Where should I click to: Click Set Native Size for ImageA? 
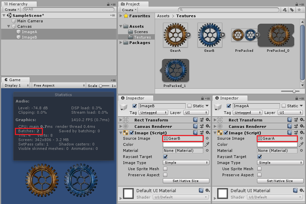point(280,181)
